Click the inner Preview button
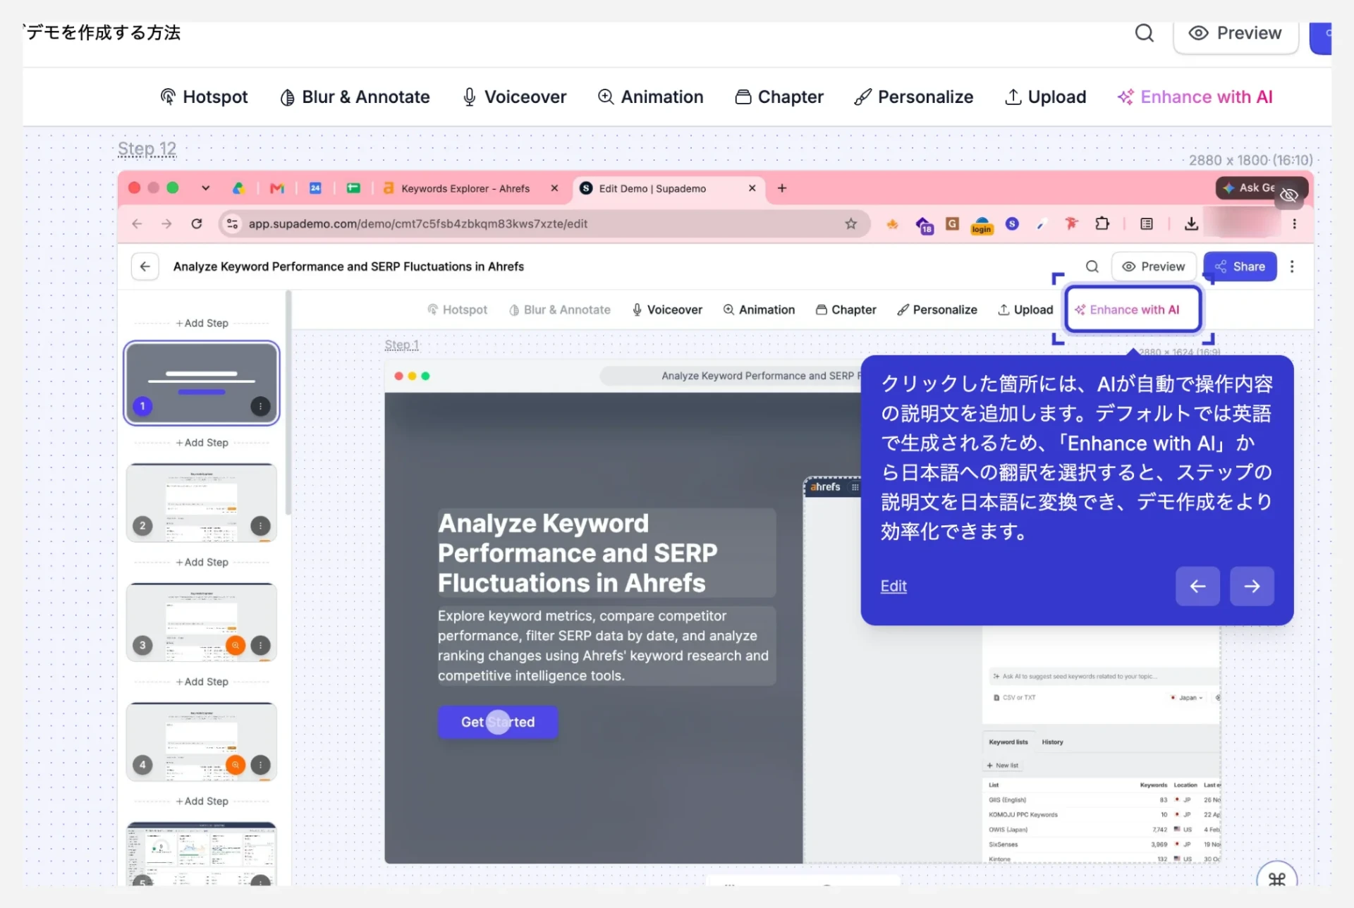 coord(1154,266)
